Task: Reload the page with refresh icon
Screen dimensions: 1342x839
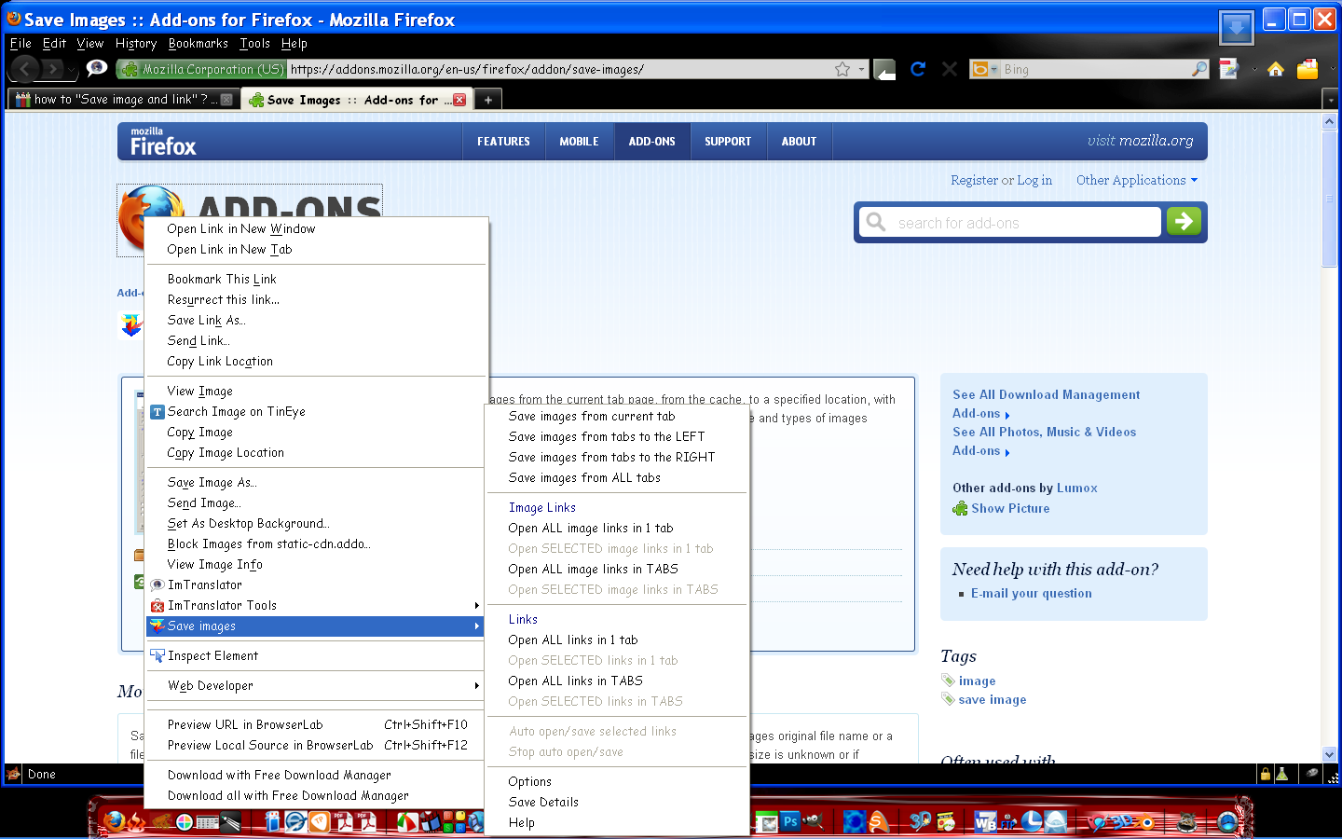Action: tap(918, 69)
